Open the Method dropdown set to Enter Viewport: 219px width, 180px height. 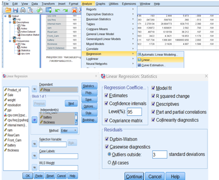69,131
